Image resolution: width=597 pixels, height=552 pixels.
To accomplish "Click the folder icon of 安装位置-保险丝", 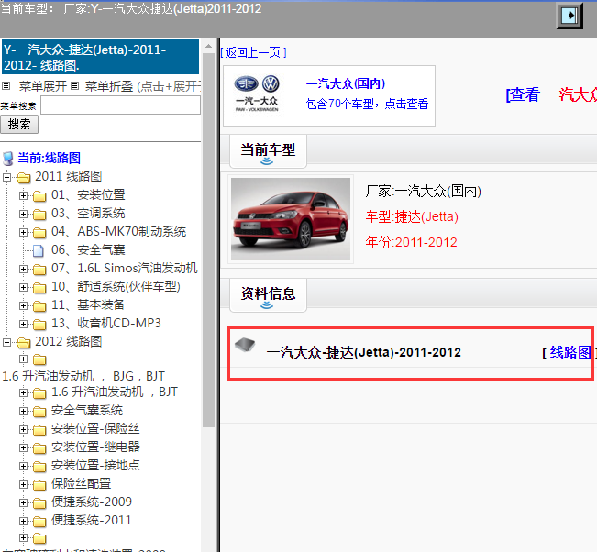I will tap(39, 430).
